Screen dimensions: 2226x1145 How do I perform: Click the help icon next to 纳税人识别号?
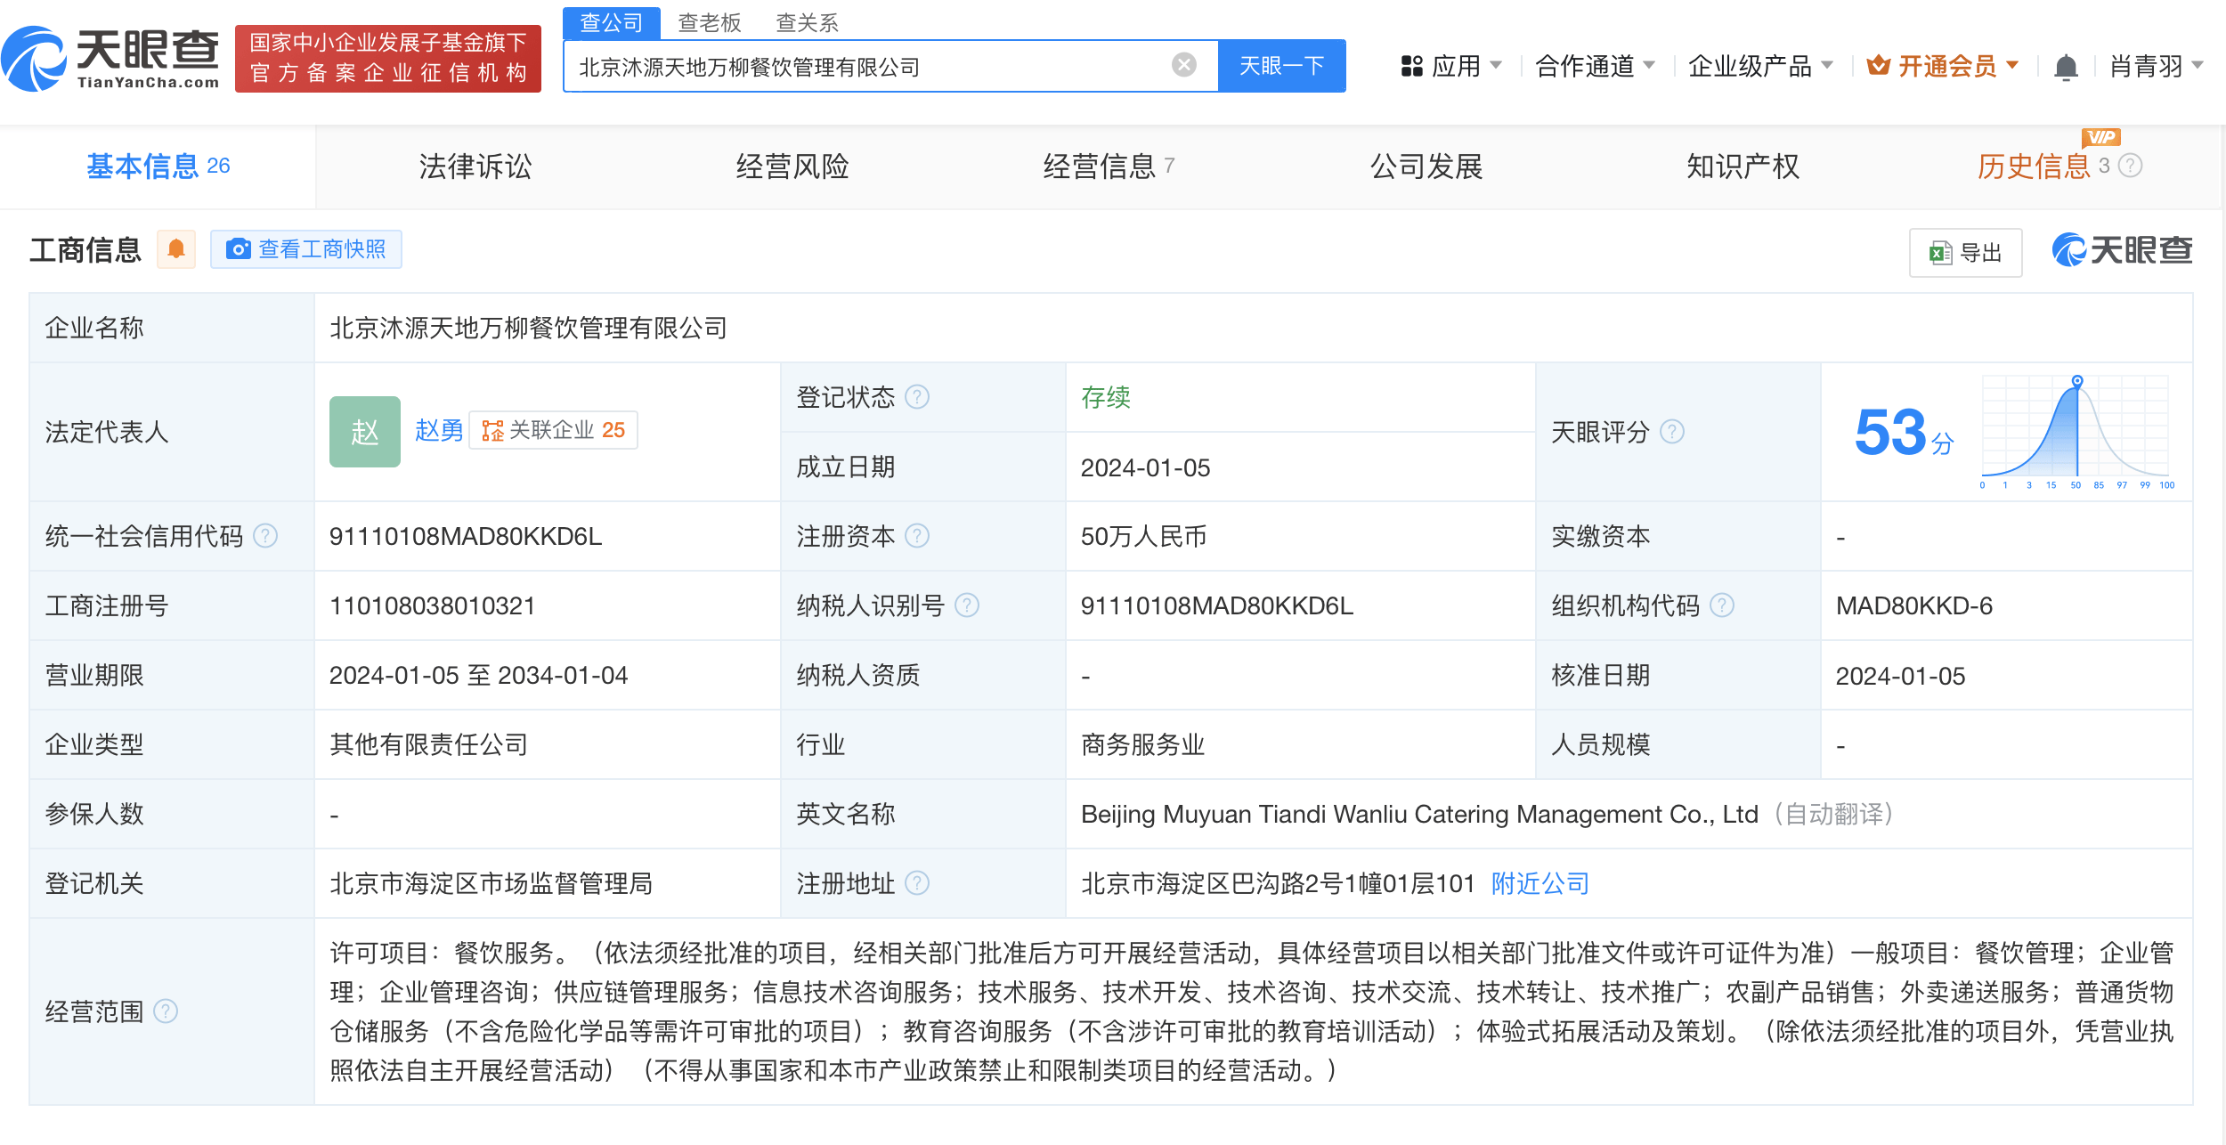(967, 605)
